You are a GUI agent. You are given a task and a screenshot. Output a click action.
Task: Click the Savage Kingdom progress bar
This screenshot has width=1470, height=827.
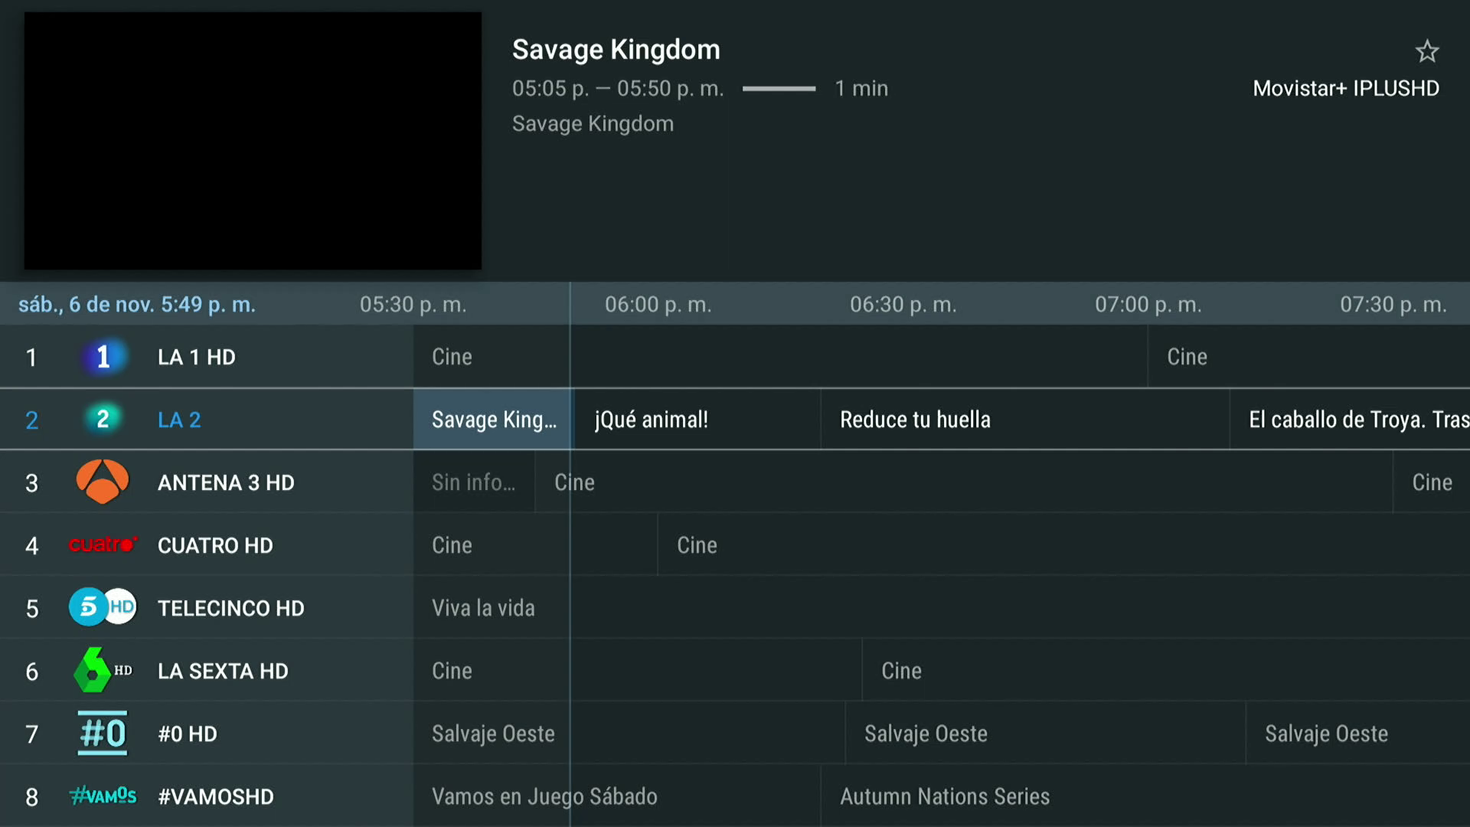pyautogui.click(x=779, y=89)
